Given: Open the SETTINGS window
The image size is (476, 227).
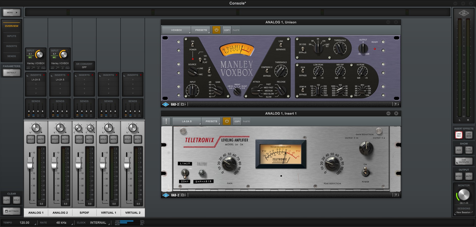Looking at the screenshot, I should tap(12, 211).
